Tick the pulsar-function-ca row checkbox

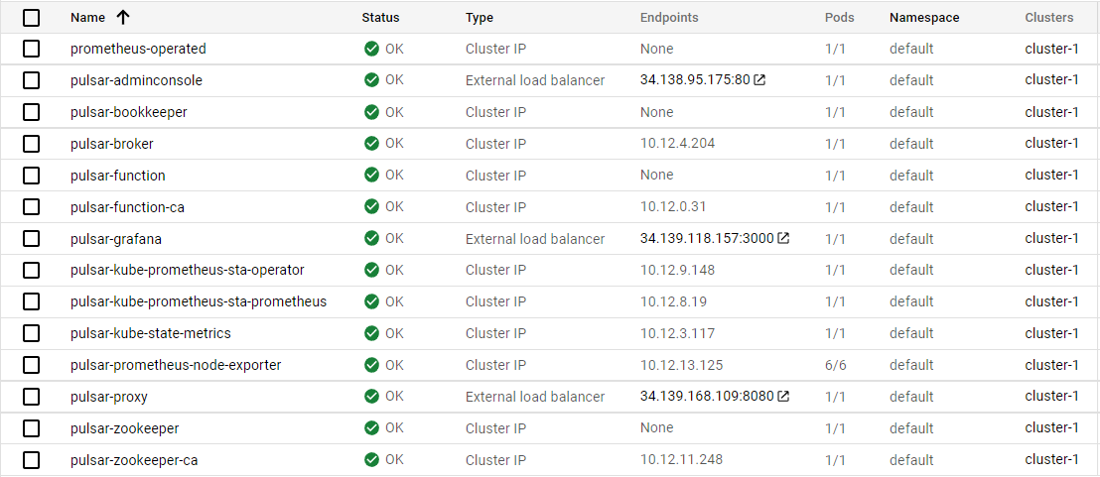[31, 207]
